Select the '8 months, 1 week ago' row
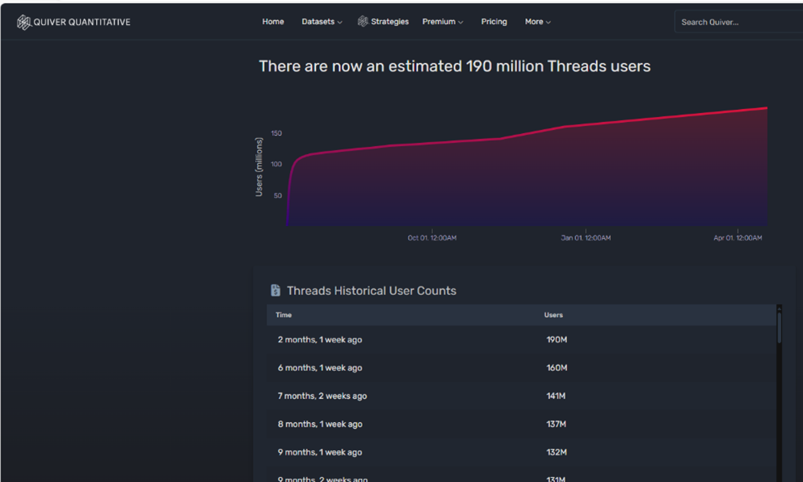The width and height of the screenshot is (803, 482). (521, 424)
